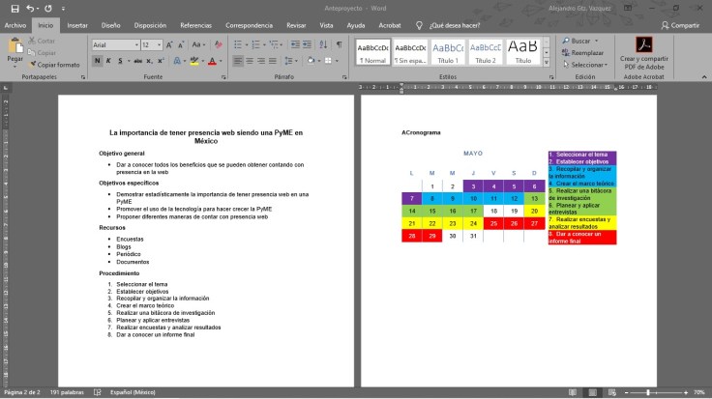Switch to Read Mode view
The width and height of the screenshot is (712, 399).
pos(573,392)
